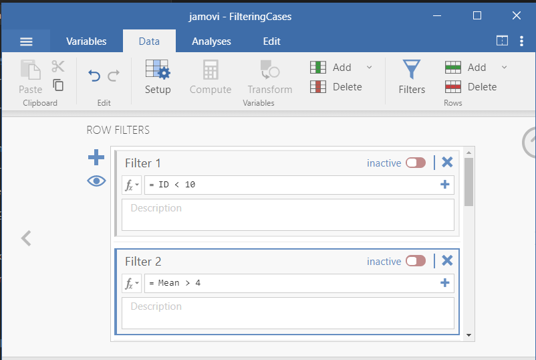
Task: Click the Filter 2 Description box
Action: (x=288, y=313)
